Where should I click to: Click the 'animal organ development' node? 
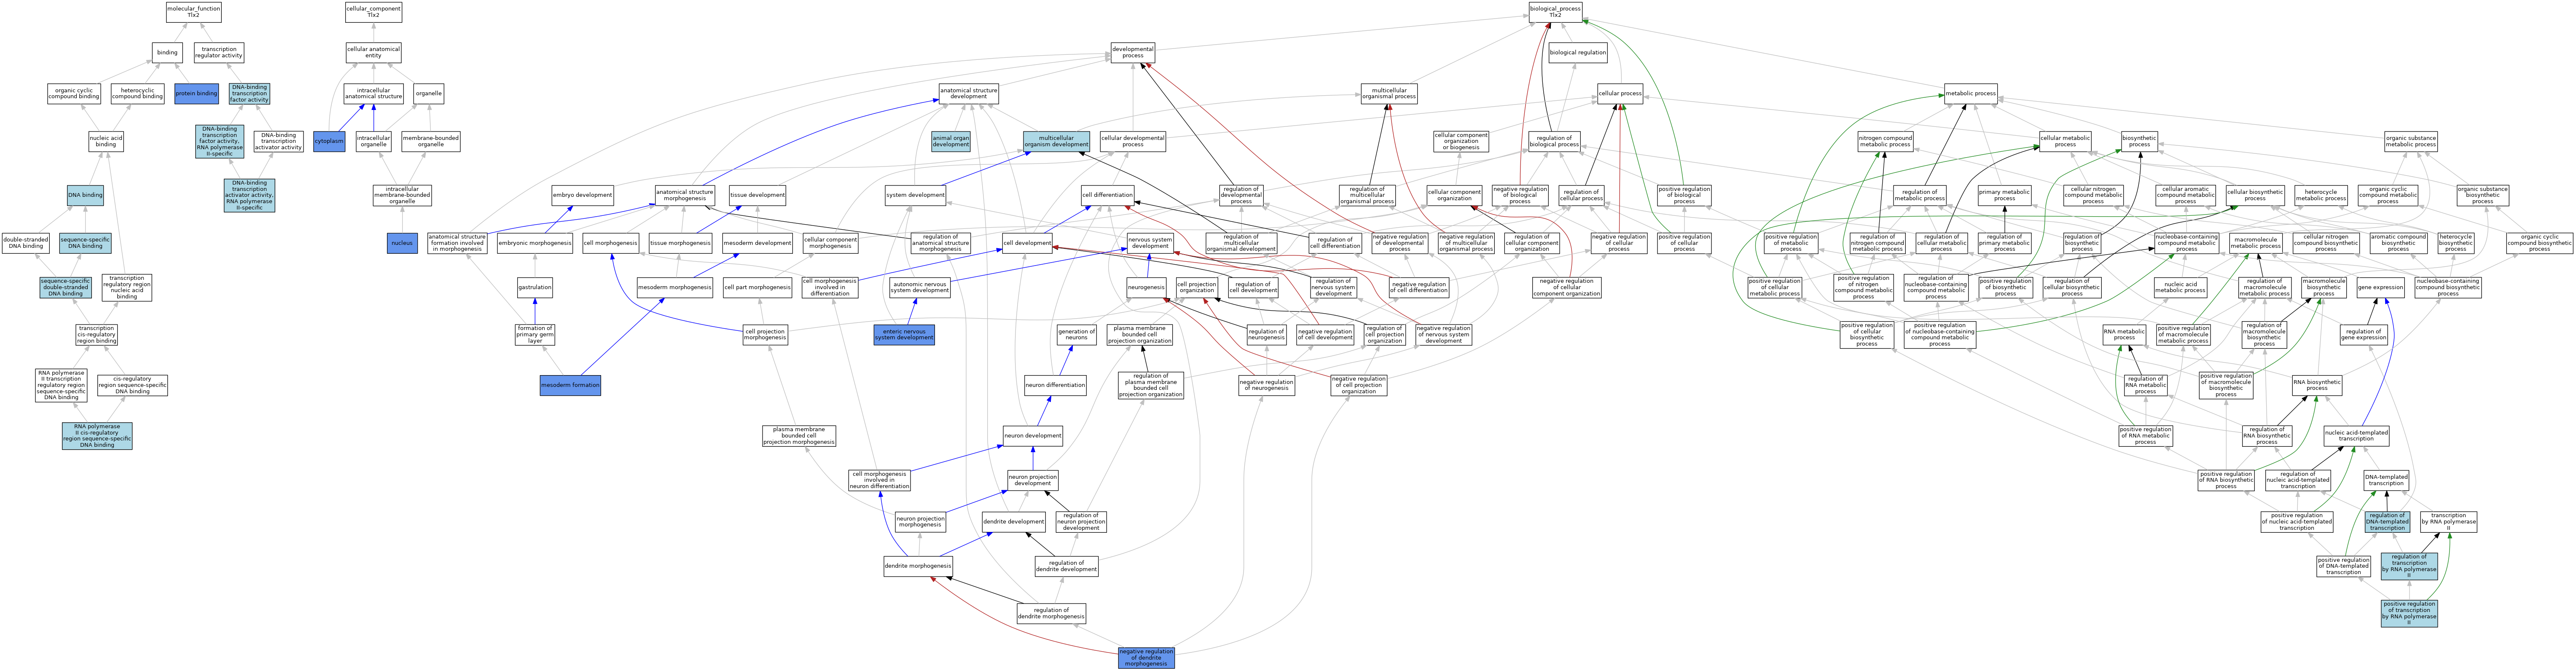click(951, 141)
